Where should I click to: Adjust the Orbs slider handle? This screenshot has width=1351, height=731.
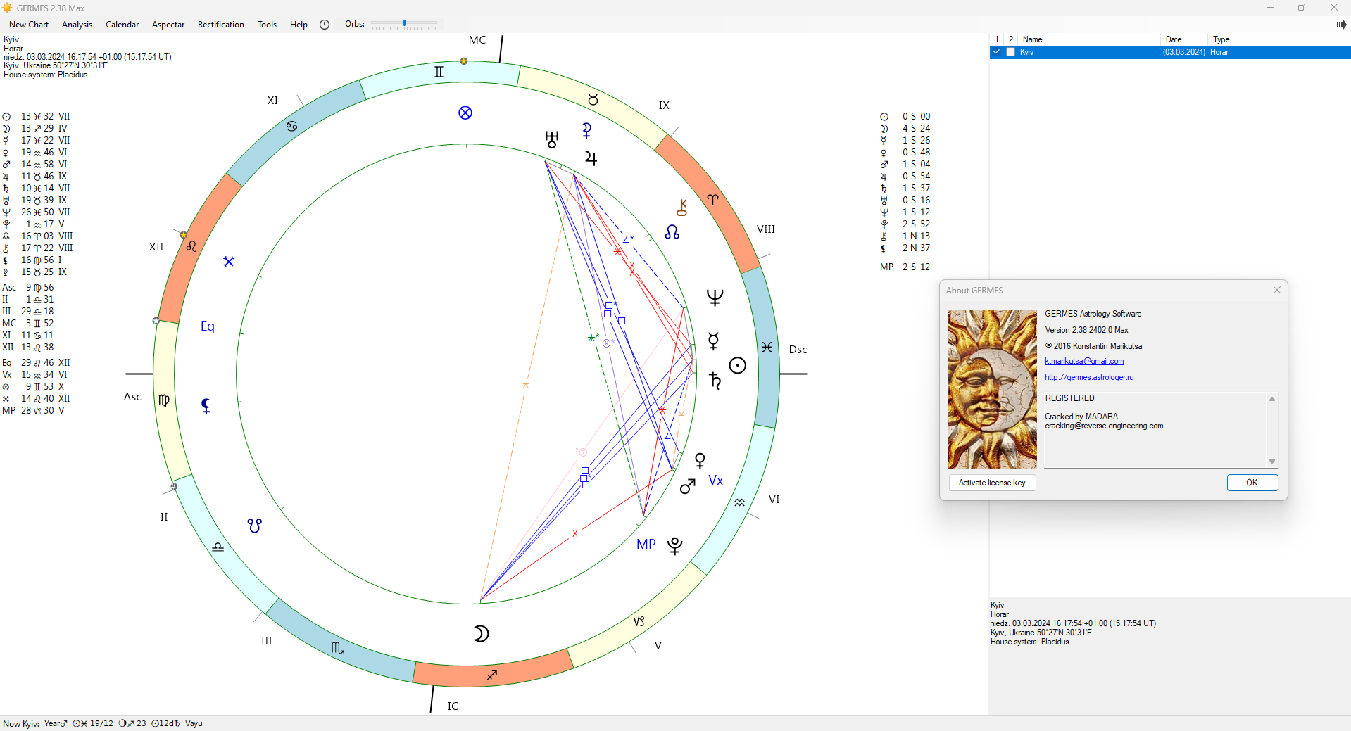(x=404, y=23)
